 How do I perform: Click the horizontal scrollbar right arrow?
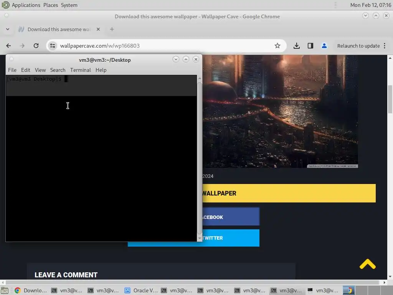(x=385, y=282)
